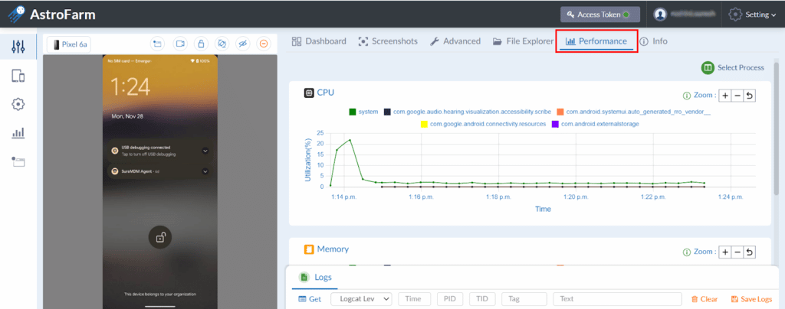Clear the logs
Image resolution: width=785 pixels, height=309 pixels.
pos(705,299)
